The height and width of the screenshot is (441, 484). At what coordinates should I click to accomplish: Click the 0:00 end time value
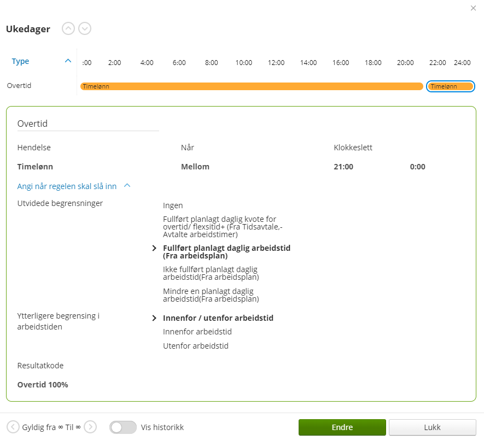tap(417, 167)
